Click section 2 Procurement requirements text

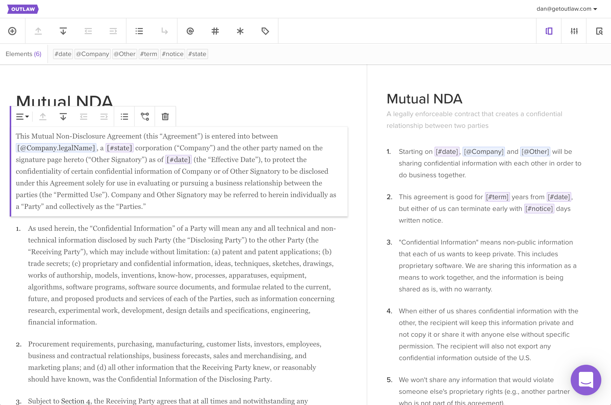point(175,362)
